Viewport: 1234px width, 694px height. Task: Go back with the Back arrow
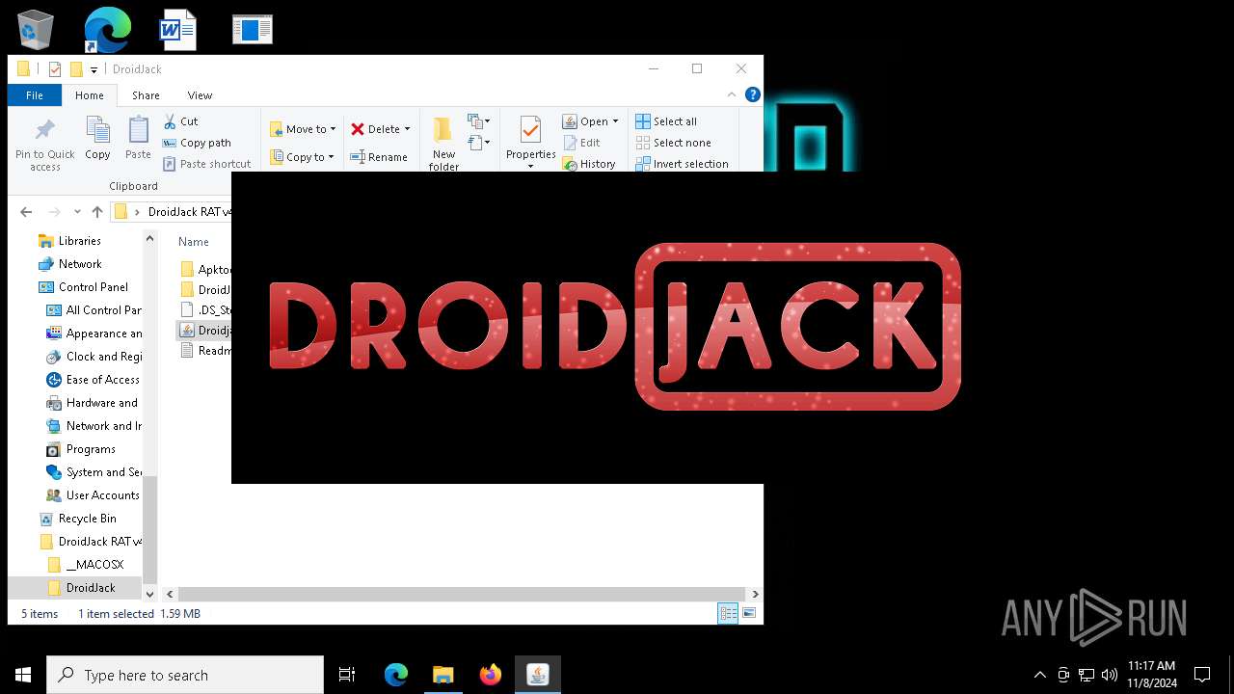click(x=26, y=212)
